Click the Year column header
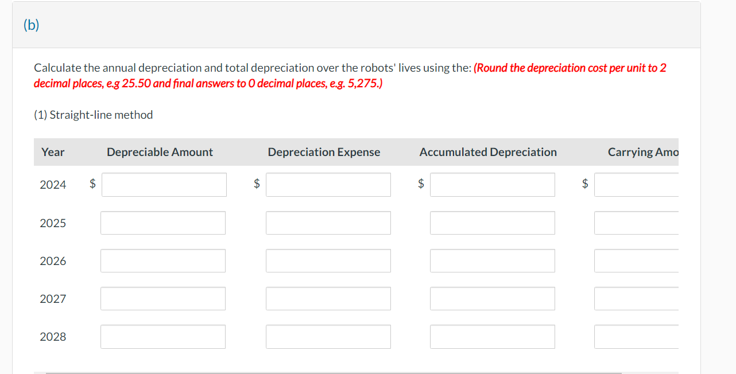 coord(53,151)
